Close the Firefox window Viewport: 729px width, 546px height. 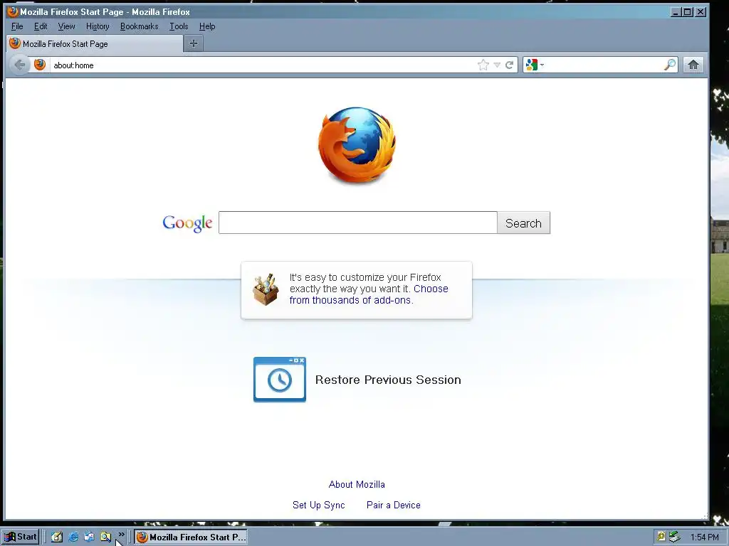[x=701, y=12]
